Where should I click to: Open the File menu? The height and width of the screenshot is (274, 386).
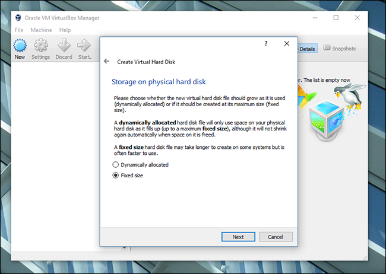(19, 30)
